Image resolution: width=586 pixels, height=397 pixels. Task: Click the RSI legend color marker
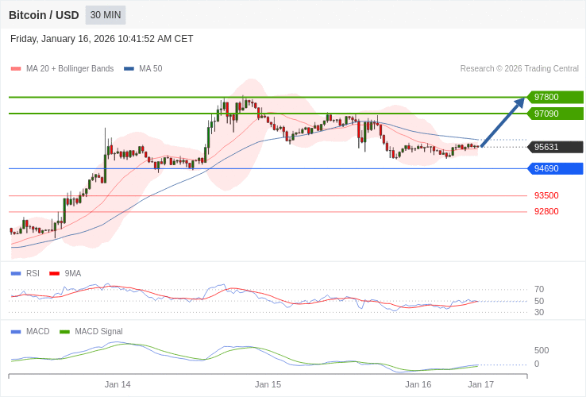click(x=16, y=273)
